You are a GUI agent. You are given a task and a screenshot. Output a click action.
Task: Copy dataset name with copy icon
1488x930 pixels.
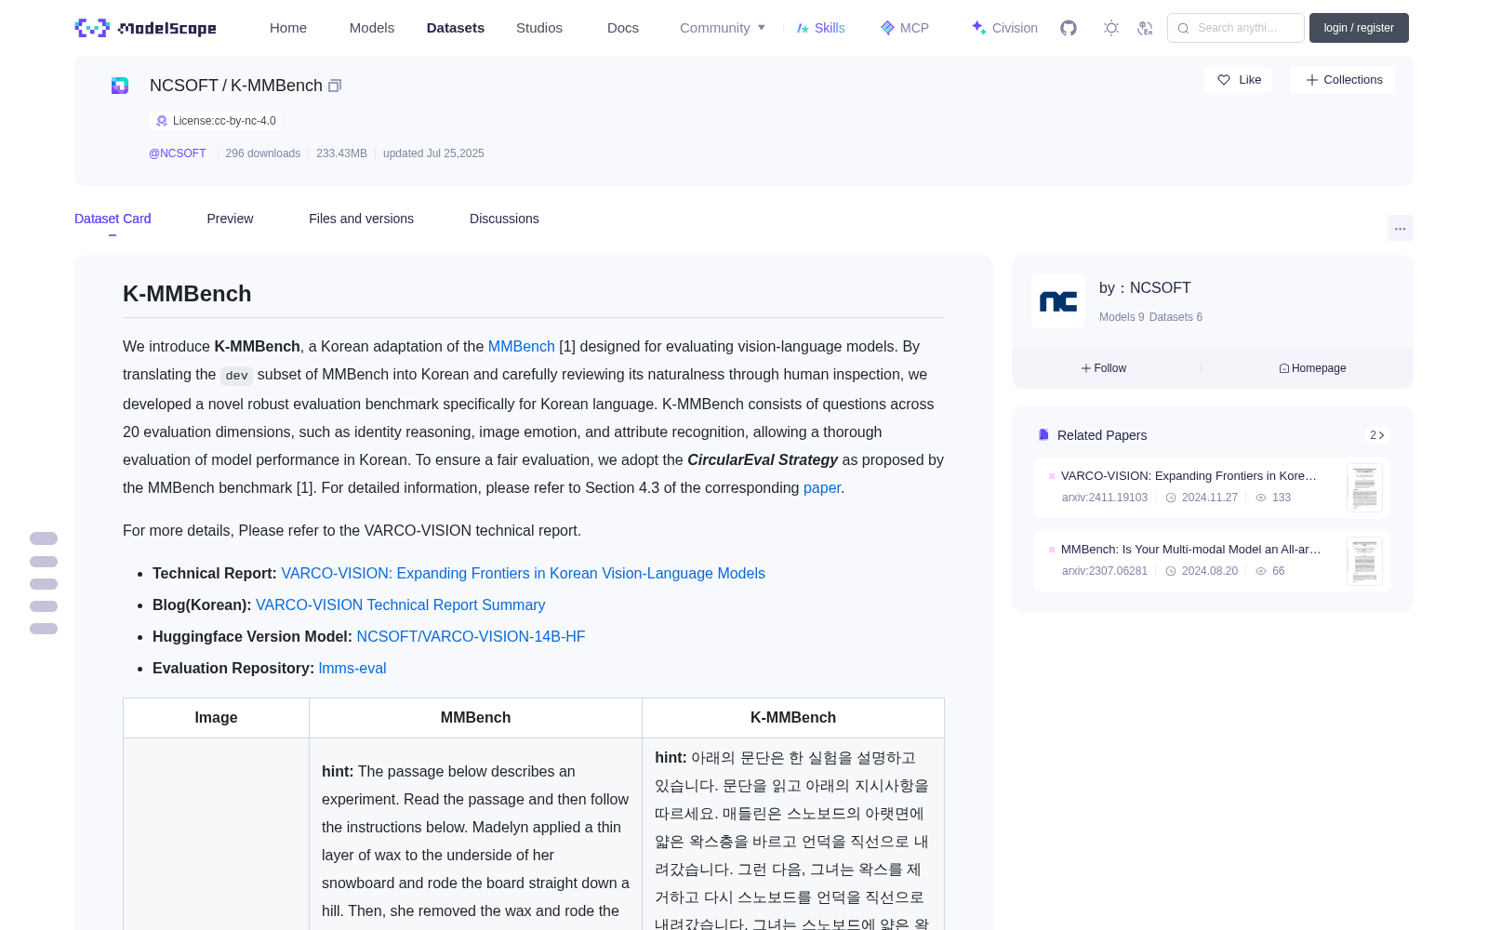coord(335,86)
